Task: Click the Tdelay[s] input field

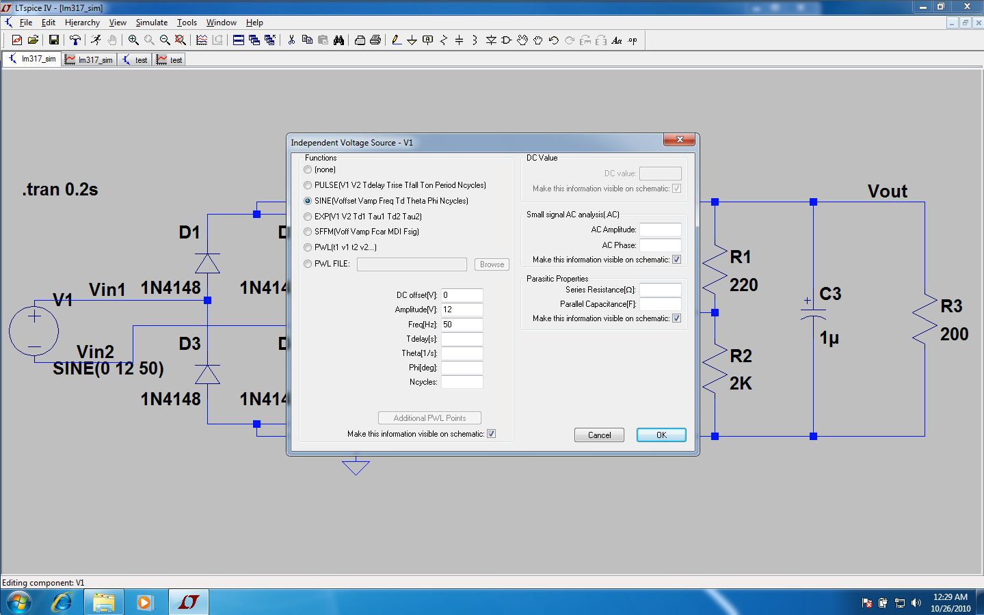Action: (462, 339)
